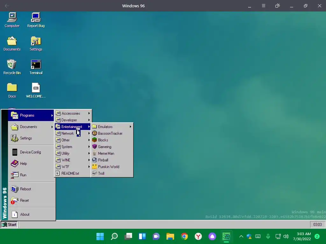Open Settings in the Start menu
Viewport: 326px width, 244px height.
(32, 138)
